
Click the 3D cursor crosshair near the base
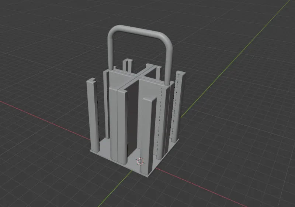(140, 161)
